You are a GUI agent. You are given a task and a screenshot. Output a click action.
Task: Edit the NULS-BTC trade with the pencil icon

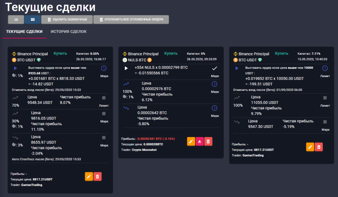[x=191, y=141]
